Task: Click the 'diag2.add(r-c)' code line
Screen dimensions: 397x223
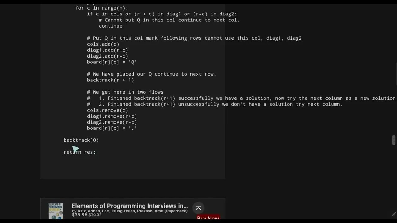Action: [x=108, y=56]
